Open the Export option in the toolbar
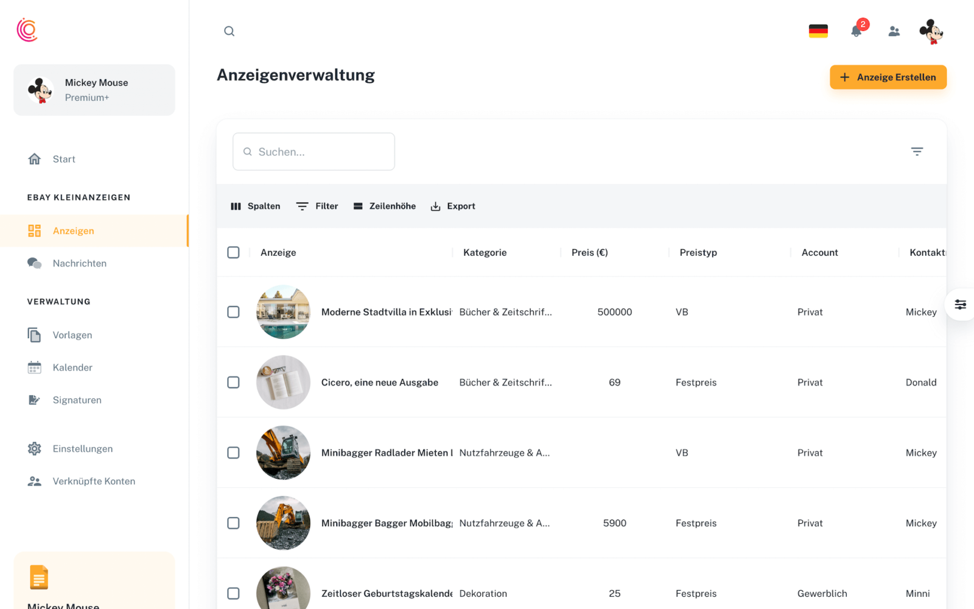The width and height of the screenshot is (974, 609). click(453, 206)
